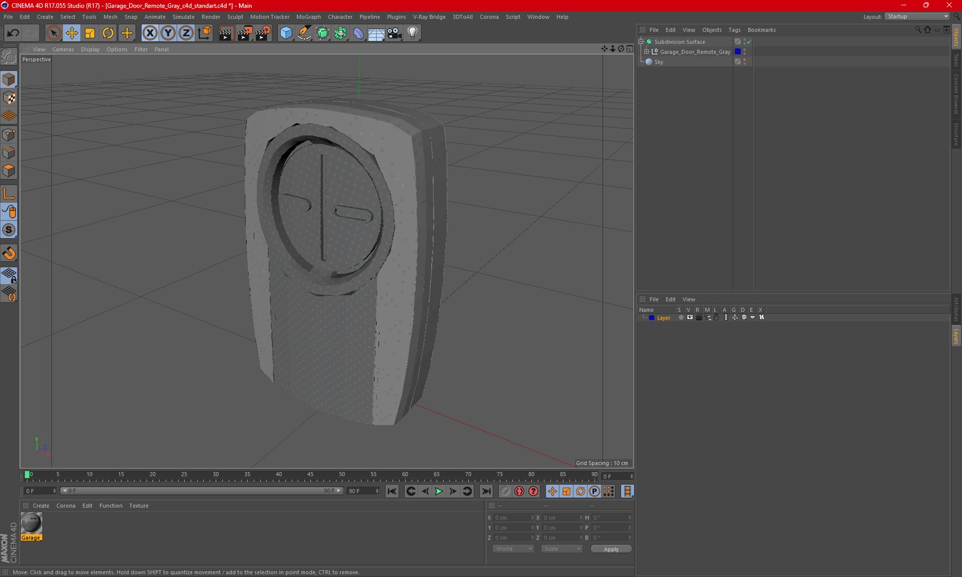Click the Array modeling object icon

(340, 33)
